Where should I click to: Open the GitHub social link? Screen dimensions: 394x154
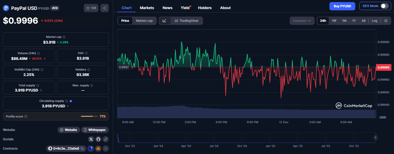tap(98, 139)
